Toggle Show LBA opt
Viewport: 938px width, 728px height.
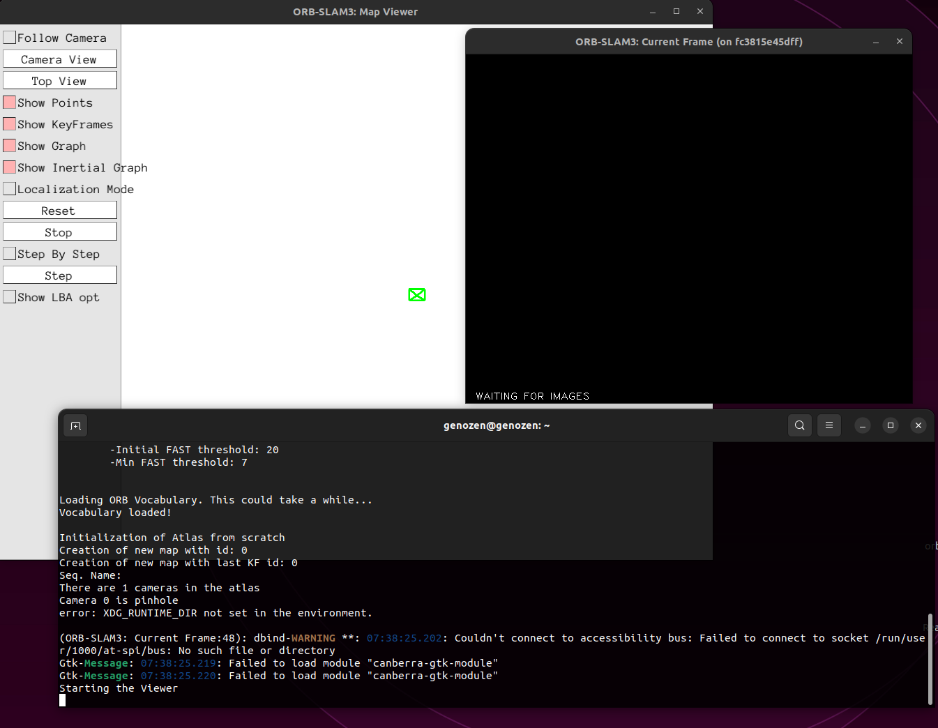[x=9, y=296]
